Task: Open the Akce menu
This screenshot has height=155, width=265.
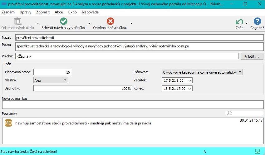Action: coord(58,12)
